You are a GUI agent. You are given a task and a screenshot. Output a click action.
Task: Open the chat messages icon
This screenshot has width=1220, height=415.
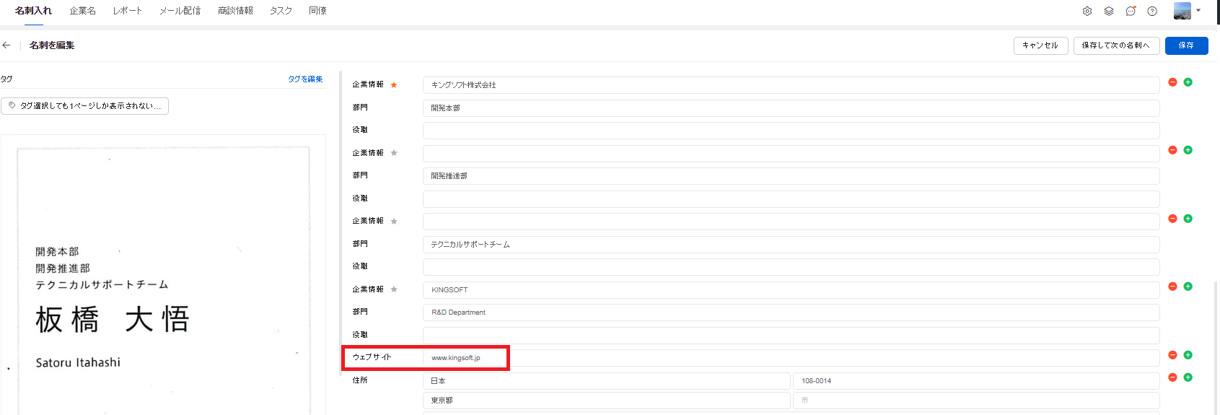1131,11
